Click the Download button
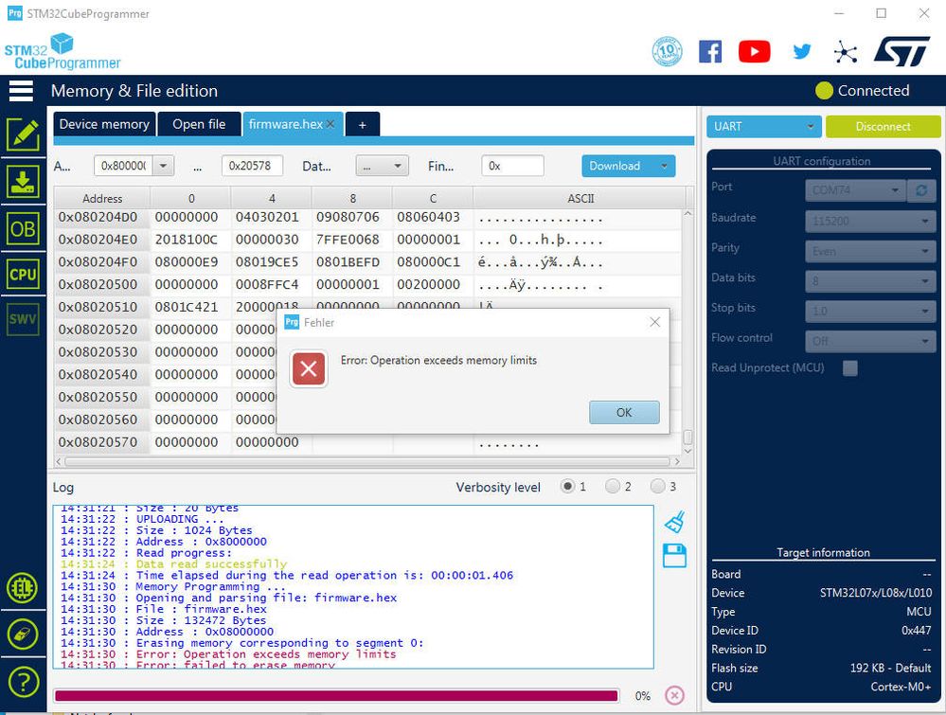This screenshot has width=946, height=715. tap(618, 166)
